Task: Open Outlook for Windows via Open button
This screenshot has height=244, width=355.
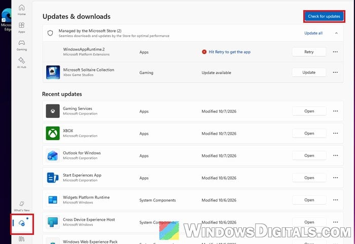Action: tap(309, 155)
